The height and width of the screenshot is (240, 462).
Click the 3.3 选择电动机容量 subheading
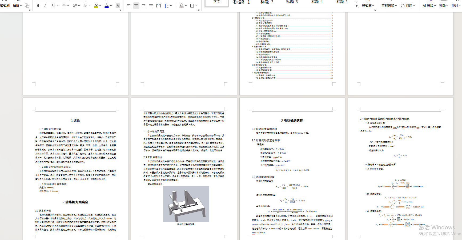[263, 177]
